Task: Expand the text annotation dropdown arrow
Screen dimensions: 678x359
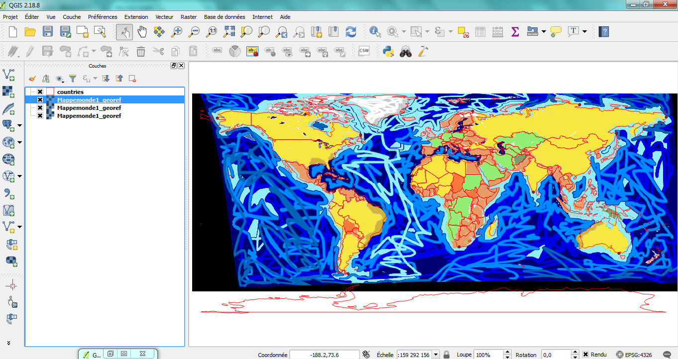Action: pyautogui.click(x=584, y=32)
